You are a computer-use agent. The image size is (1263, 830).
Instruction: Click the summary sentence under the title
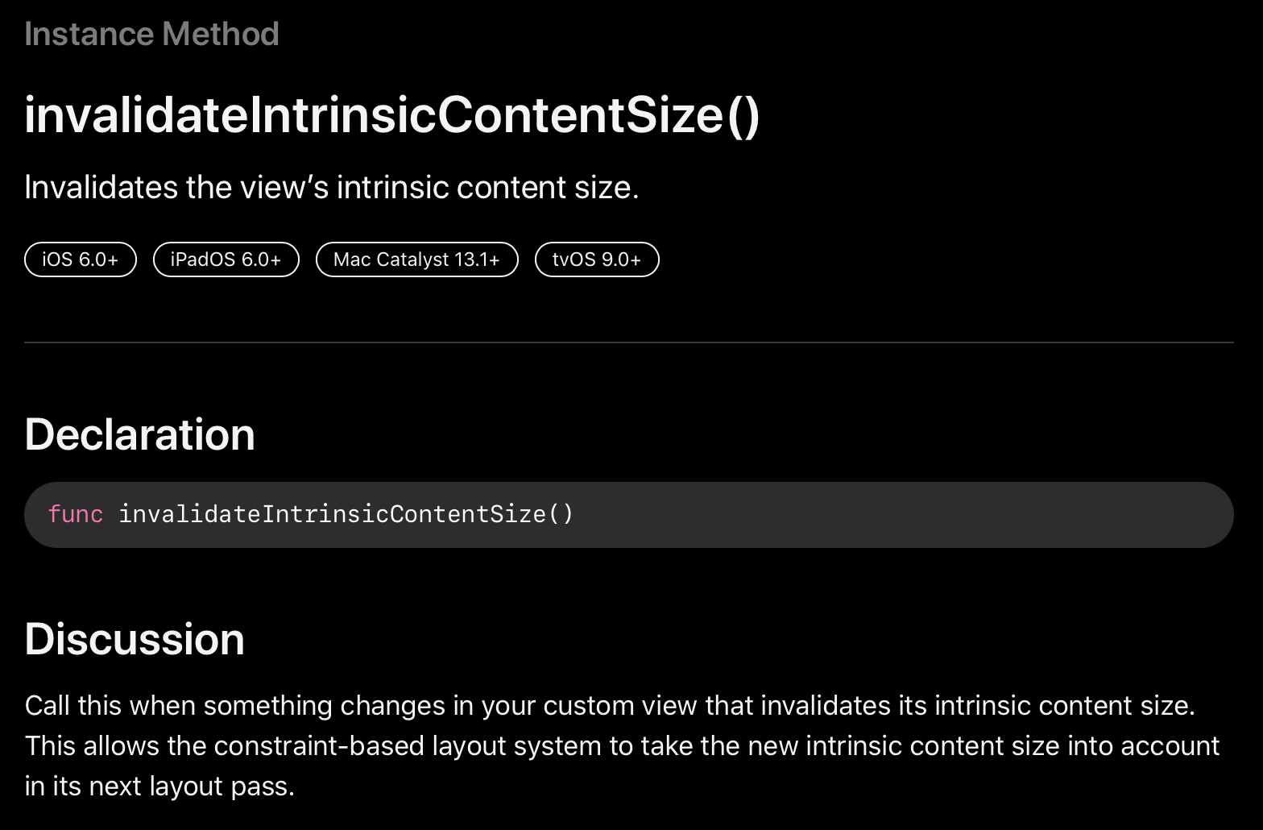point(332,188)
